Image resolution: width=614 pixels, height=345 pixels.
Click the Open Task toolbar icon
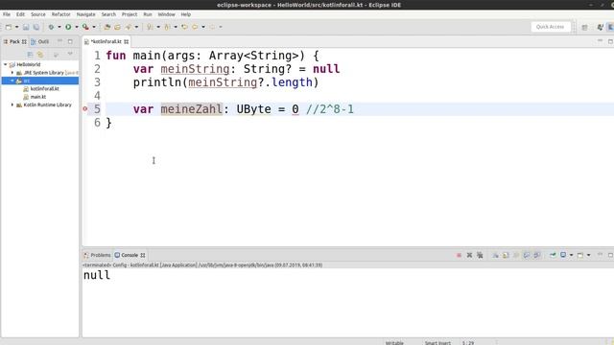(x=117, y=27)
